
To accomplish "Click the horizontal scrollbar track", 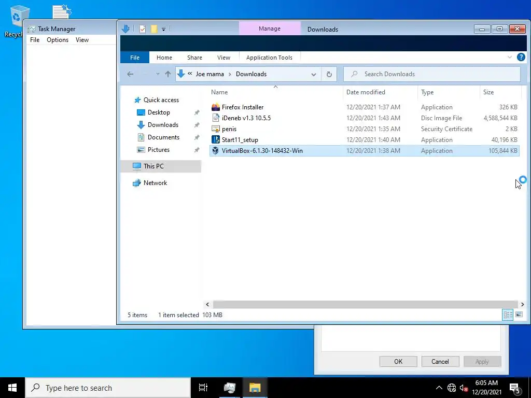I will 366,305.
